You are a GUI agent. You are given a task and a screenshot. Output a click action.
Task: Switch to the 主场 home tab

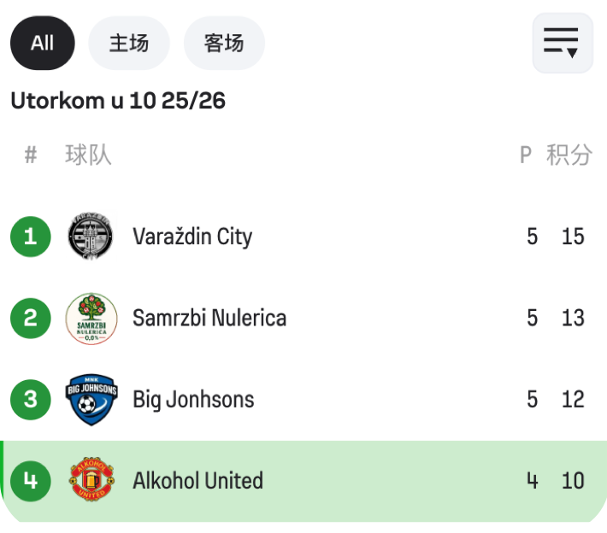click(x=129, y=43)
